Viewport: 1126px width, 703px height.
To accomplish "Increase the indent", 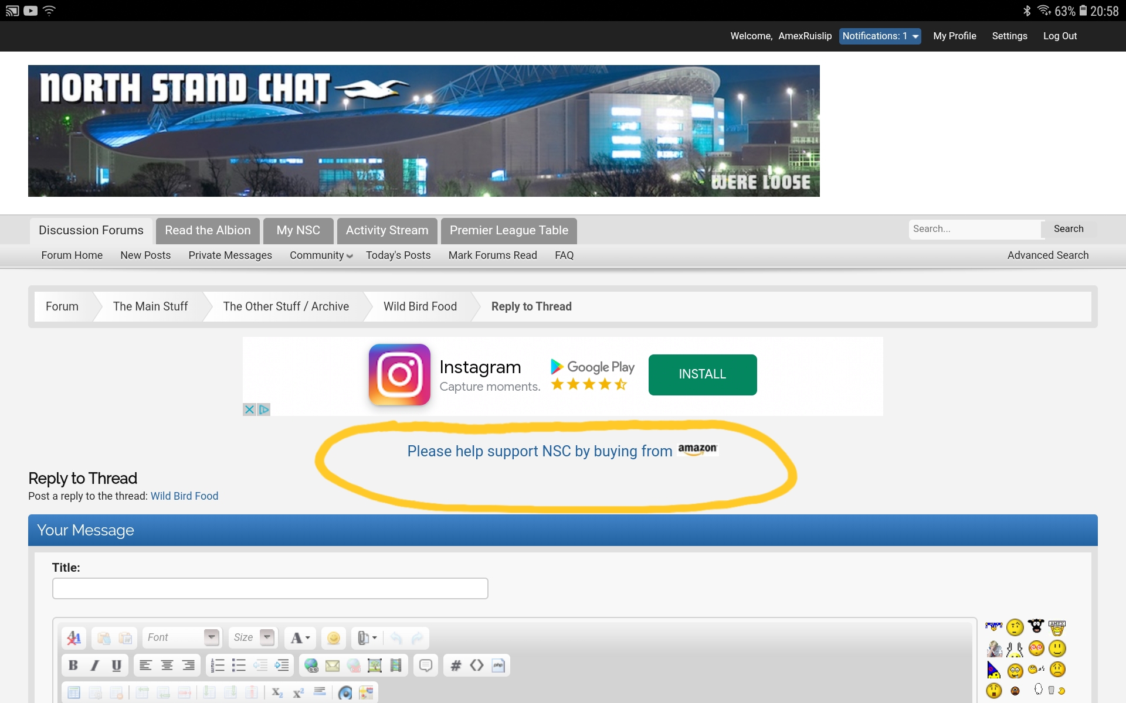I will pyautogui.click(x=281, y=666).
